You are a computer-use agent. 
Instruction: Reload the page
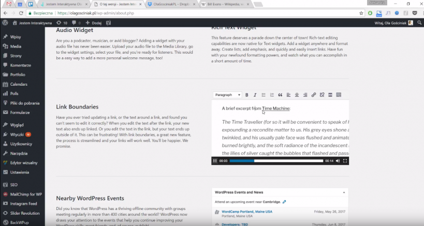point(21,13)
